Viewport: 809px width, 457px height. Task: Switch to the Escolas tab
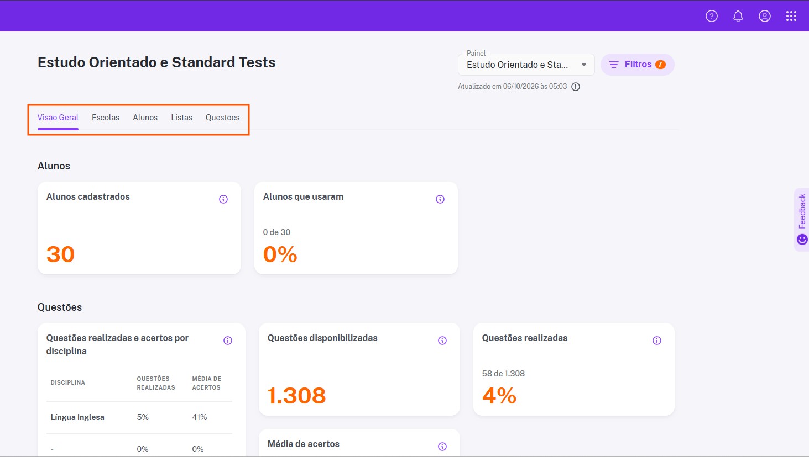point(106,118)
